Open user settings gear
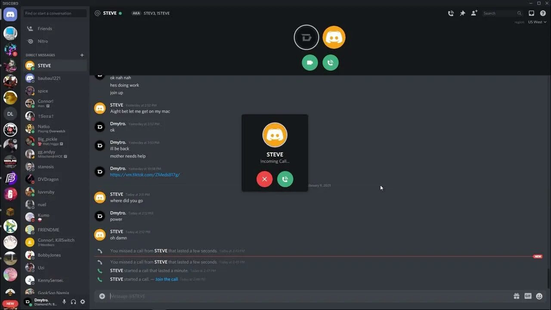Viewport: 551px width, 310px height. click(83, 302)
